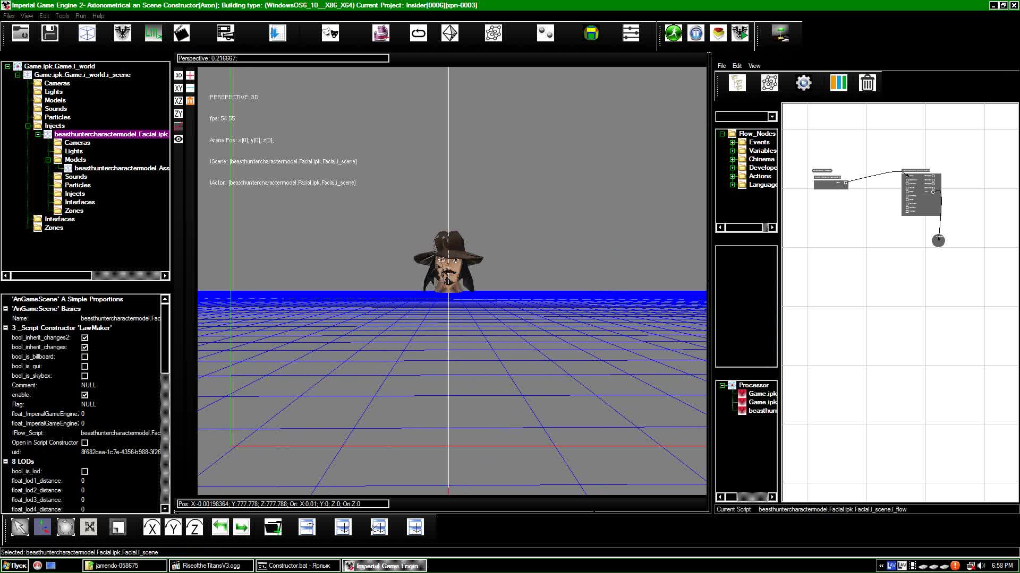Open the trash bin icon in node editor panel
The width and height of the screenshot is (1020, 573).
(x=867, y=83)
